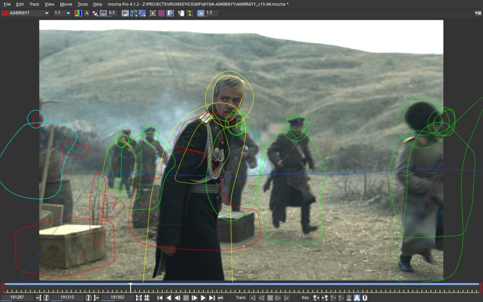Click the current frame field 191315
Image resolution: width=483 pixels, height=302 pixels.
click(x=67, y=298)
